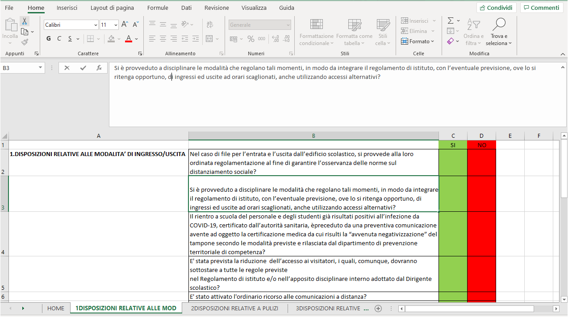This screenshot has width=568, height=317.
Task: Click the Clear eraser icon
Action: (x=451, y=41)
